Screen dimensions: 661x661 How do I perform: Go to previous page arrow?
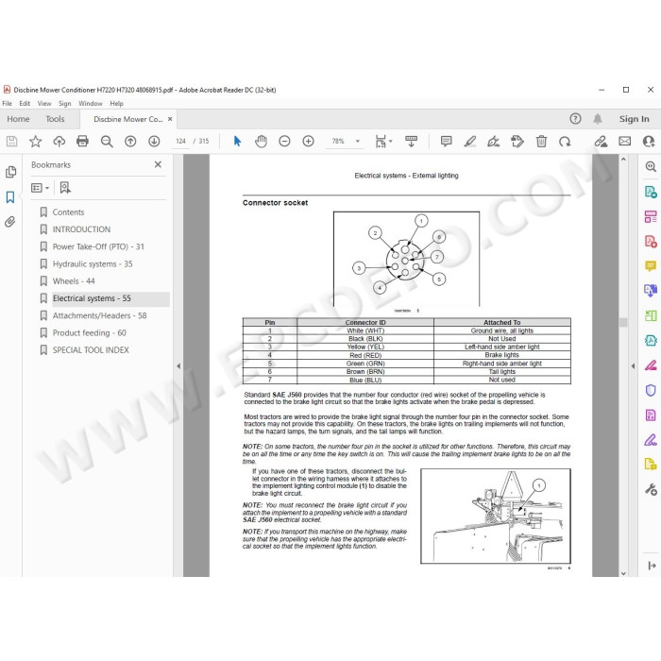click(x=130, y=142)
